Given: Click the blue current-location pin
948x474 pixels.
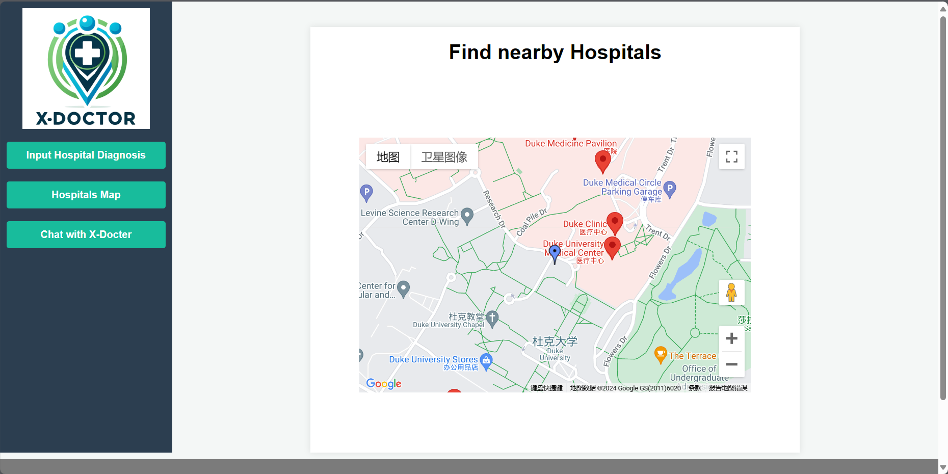Looking at the screenshot, I should point(555,253).
